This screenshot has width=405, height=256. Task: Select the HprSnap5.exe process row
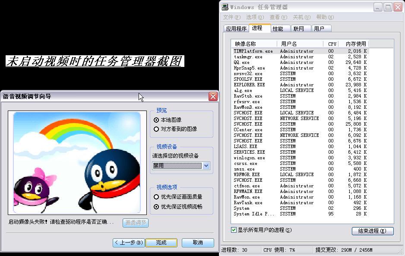point(300,68)
